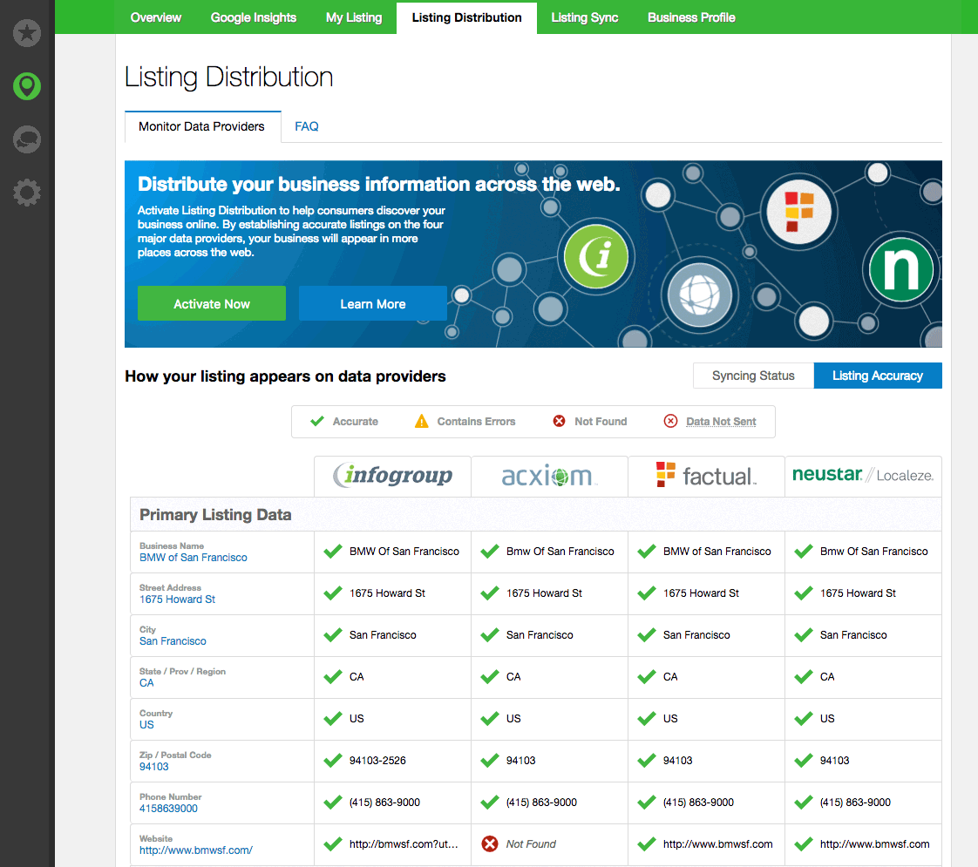Click the Contains Errors warning triangle icon
The image size is (978, 867).
(x=422, y=422)
